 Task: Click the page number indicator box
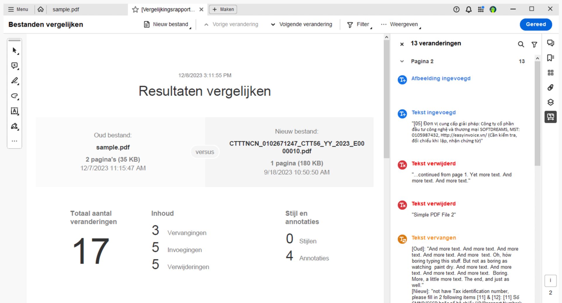(550, 281)
